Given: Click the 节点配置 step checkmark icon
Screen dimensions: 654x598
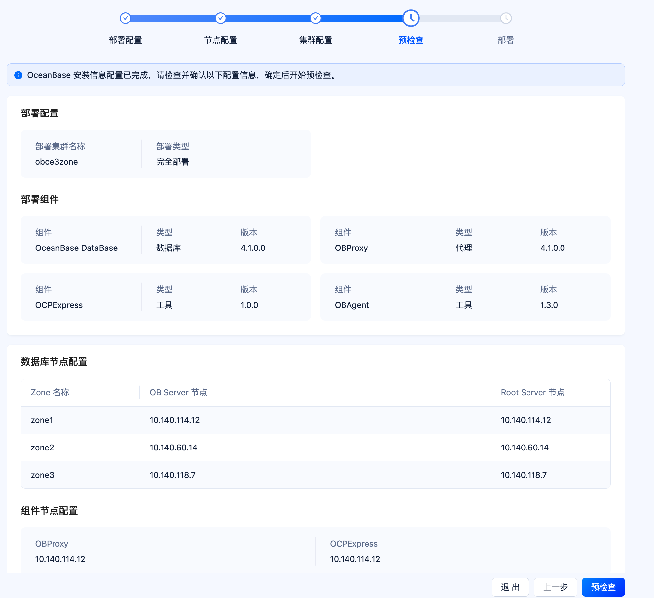Looking at the screenshot, I should click(x=220, y=18).
